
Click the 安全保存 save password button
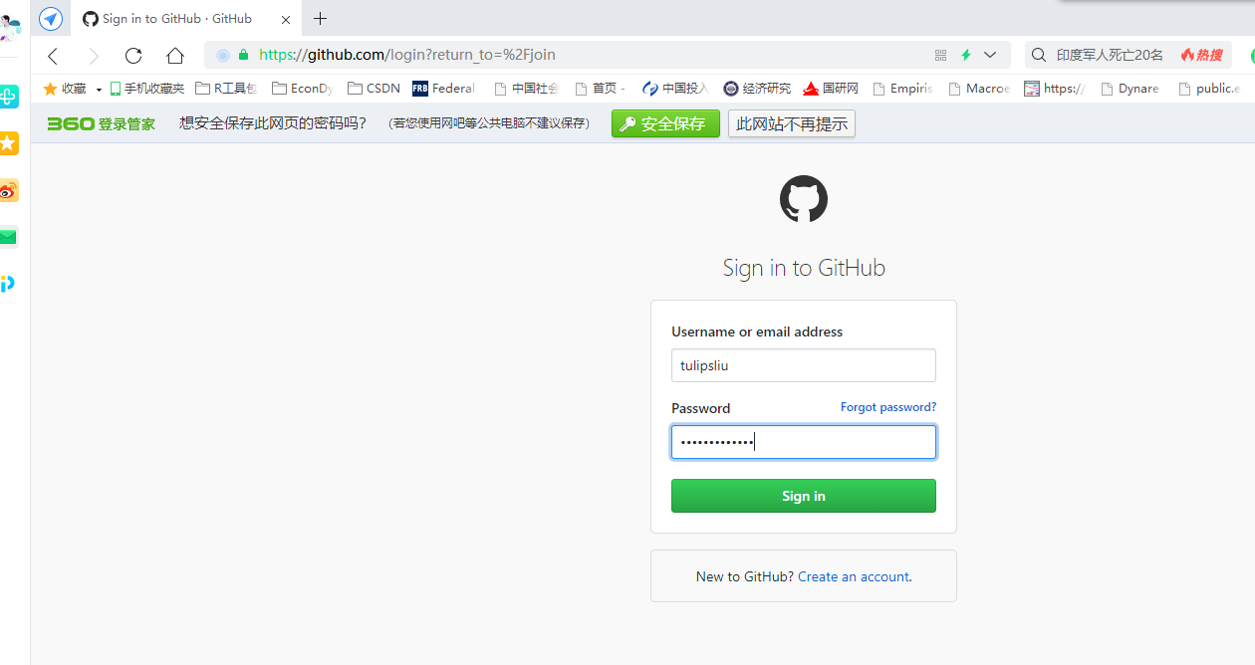pyautogui.click(x=665, y=123)
